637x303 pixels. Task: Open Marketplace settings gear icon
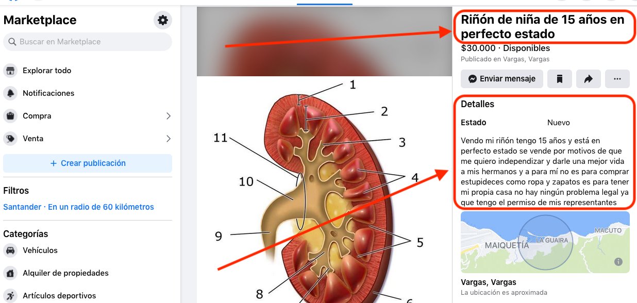click(163, 21)
